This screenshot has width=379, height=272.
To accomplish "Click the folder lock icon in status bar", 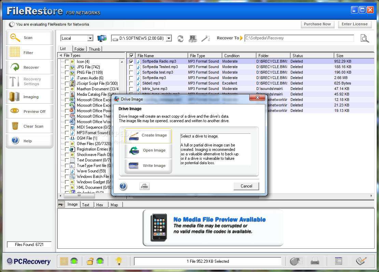I will click(x=90, y=261).
